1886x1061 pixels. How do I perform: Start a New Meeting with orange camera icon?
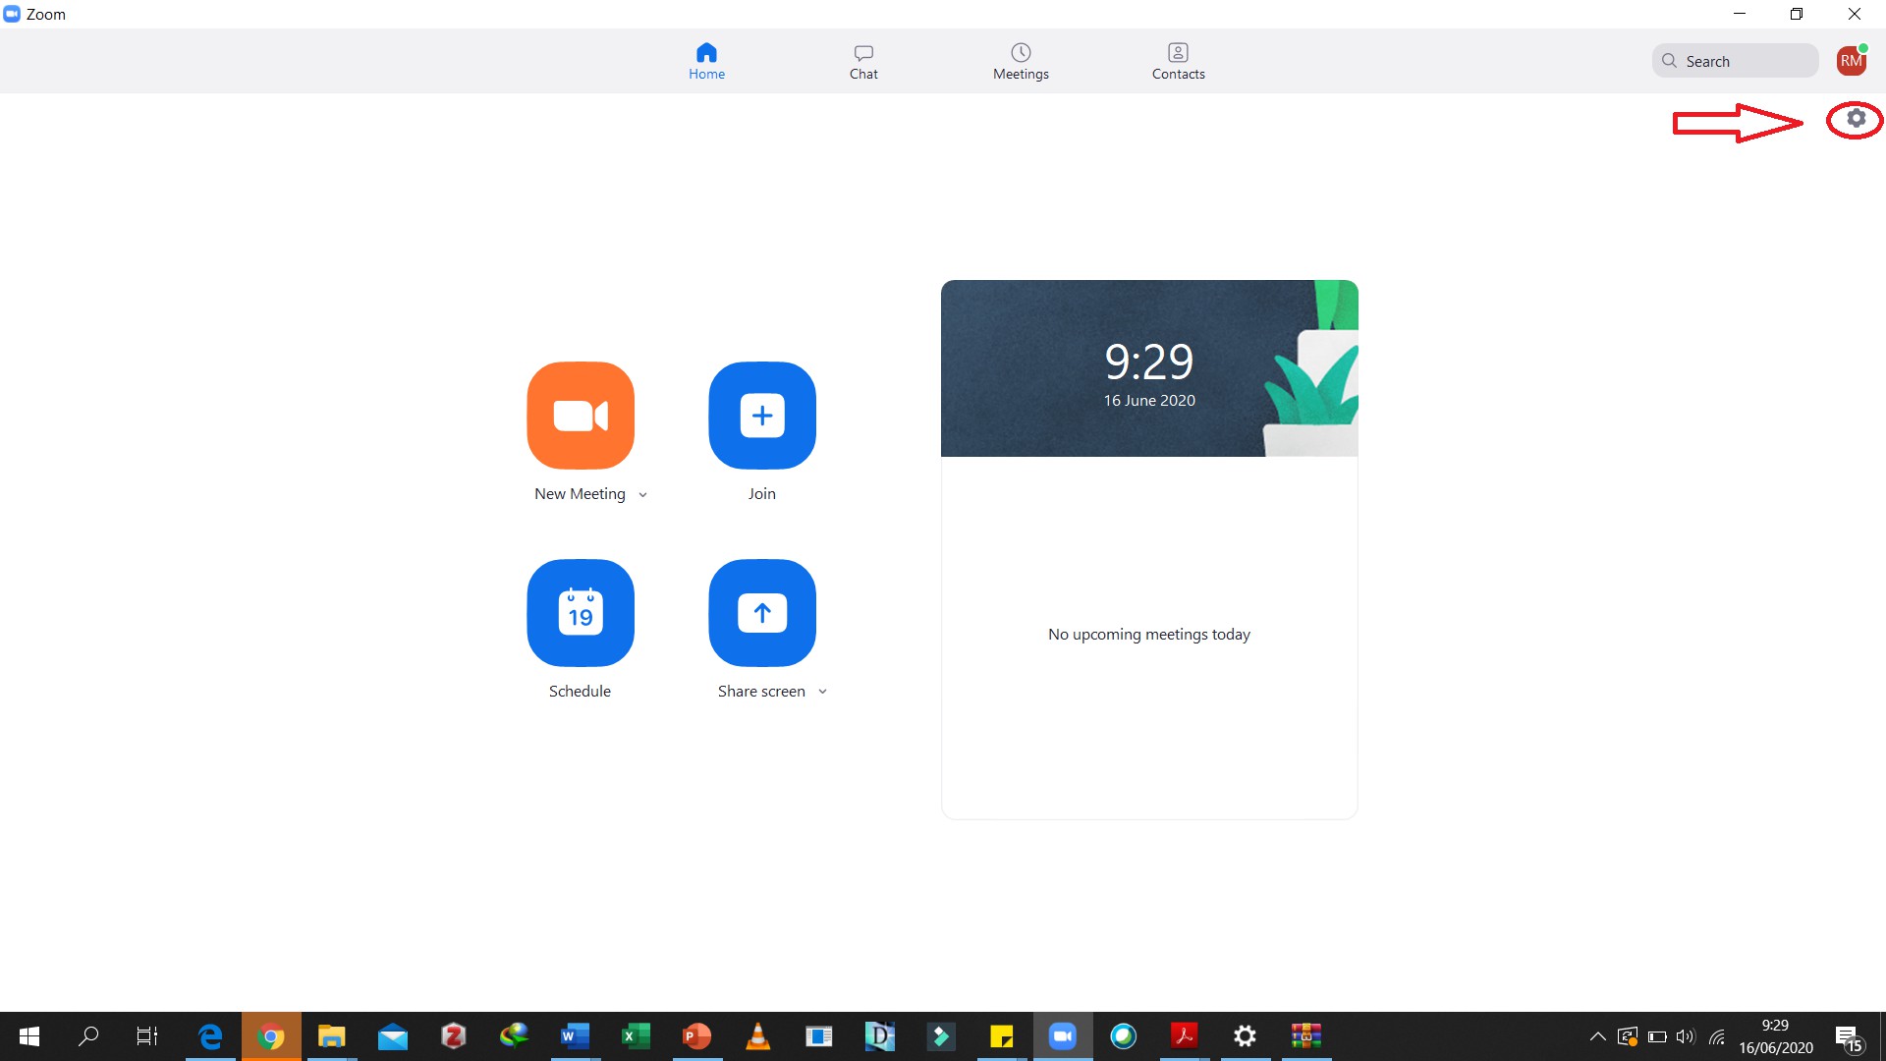click(581, 416)
